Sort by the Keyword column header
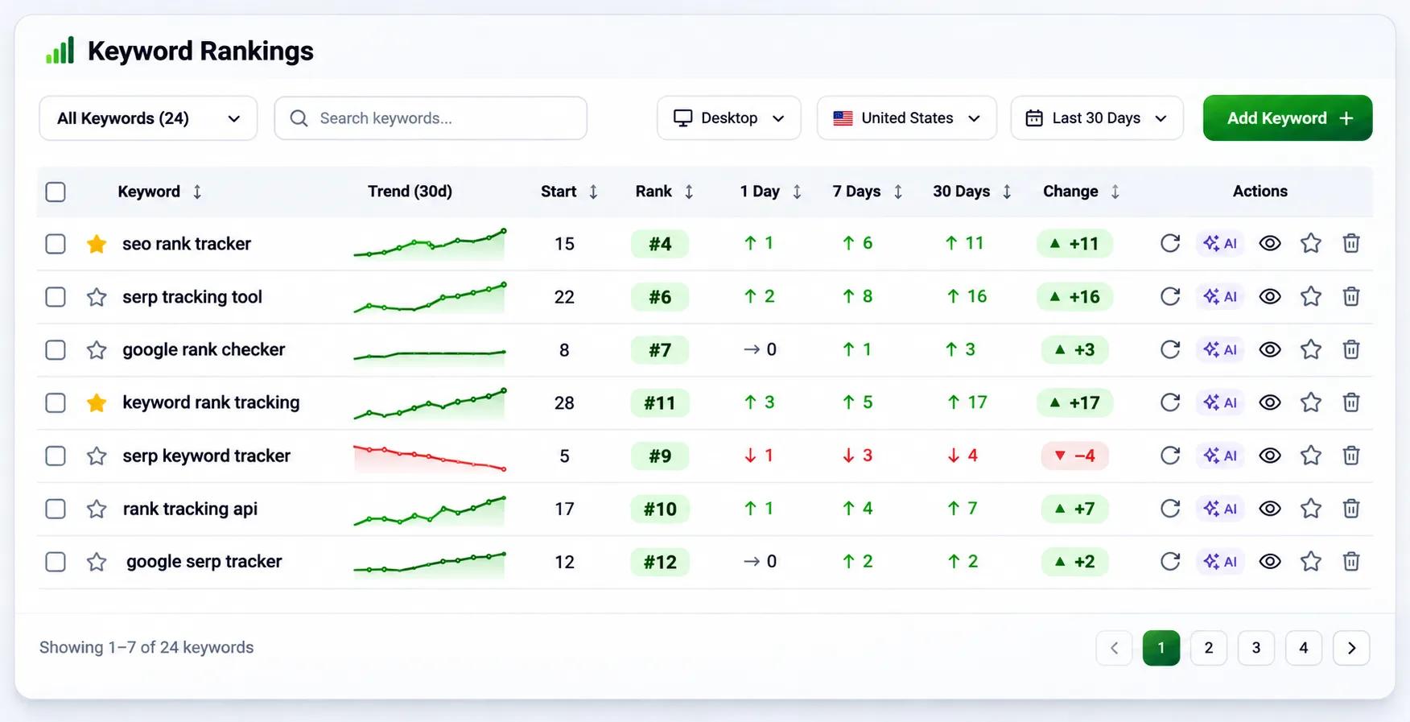 (159, 192)
